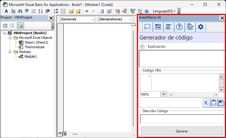Screen dimensions: 226x138
Task: Click inside the Module1 code editor area
Action: coord(97,77)
